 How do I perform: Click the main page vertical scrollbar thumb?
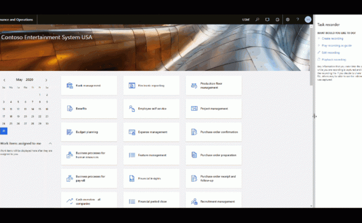pos(311,57)
